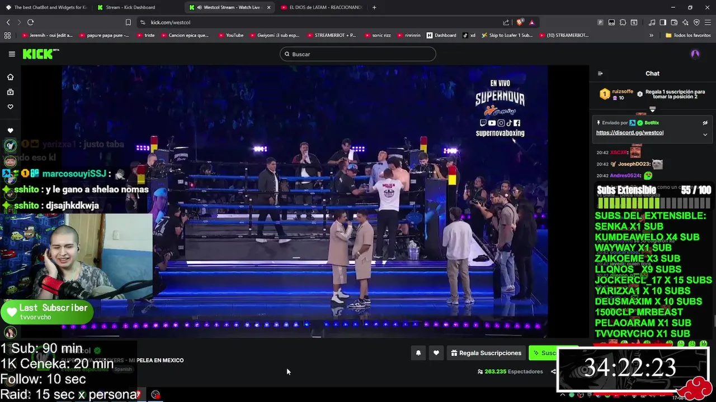Image resolution: width=716 pixels, height=402 pixels.
Task: Switch to the best ChatBot and Widgets tab
Action: pyautogui.click(x=46, y=7)
